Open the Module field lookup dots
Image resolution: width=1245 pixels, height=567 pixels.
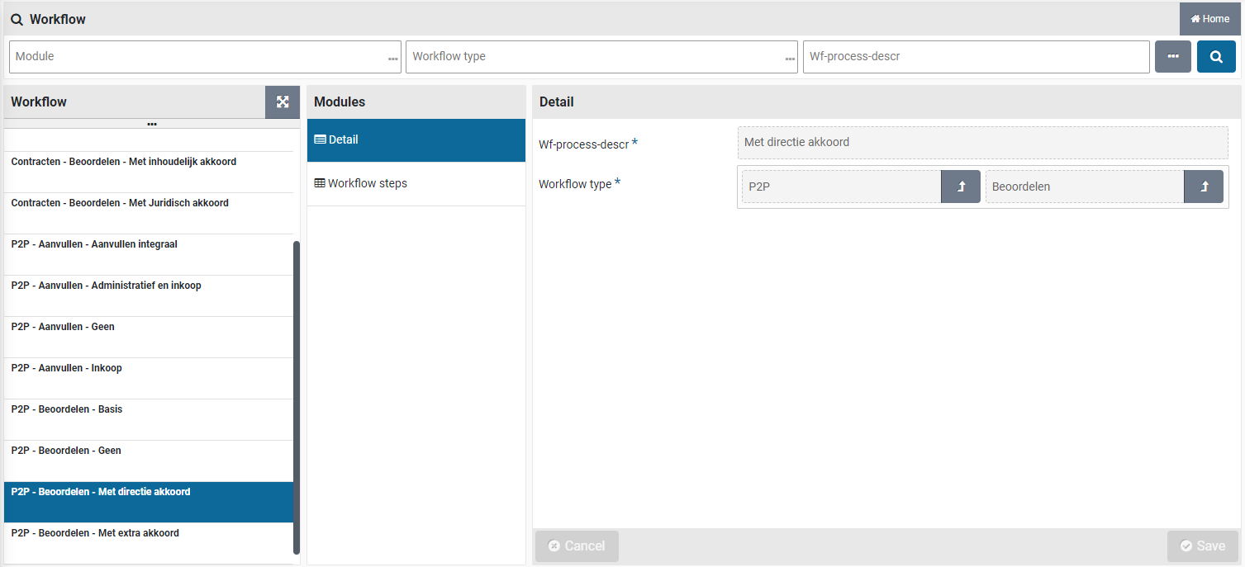point(392,59)
